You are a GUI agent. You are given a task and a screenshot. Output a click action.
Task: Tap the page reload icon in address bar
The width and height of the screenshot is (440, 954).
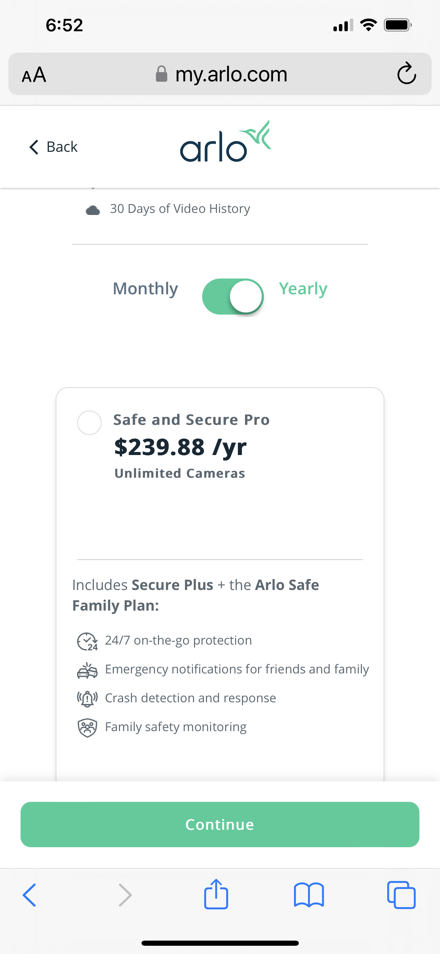[406, 74]
